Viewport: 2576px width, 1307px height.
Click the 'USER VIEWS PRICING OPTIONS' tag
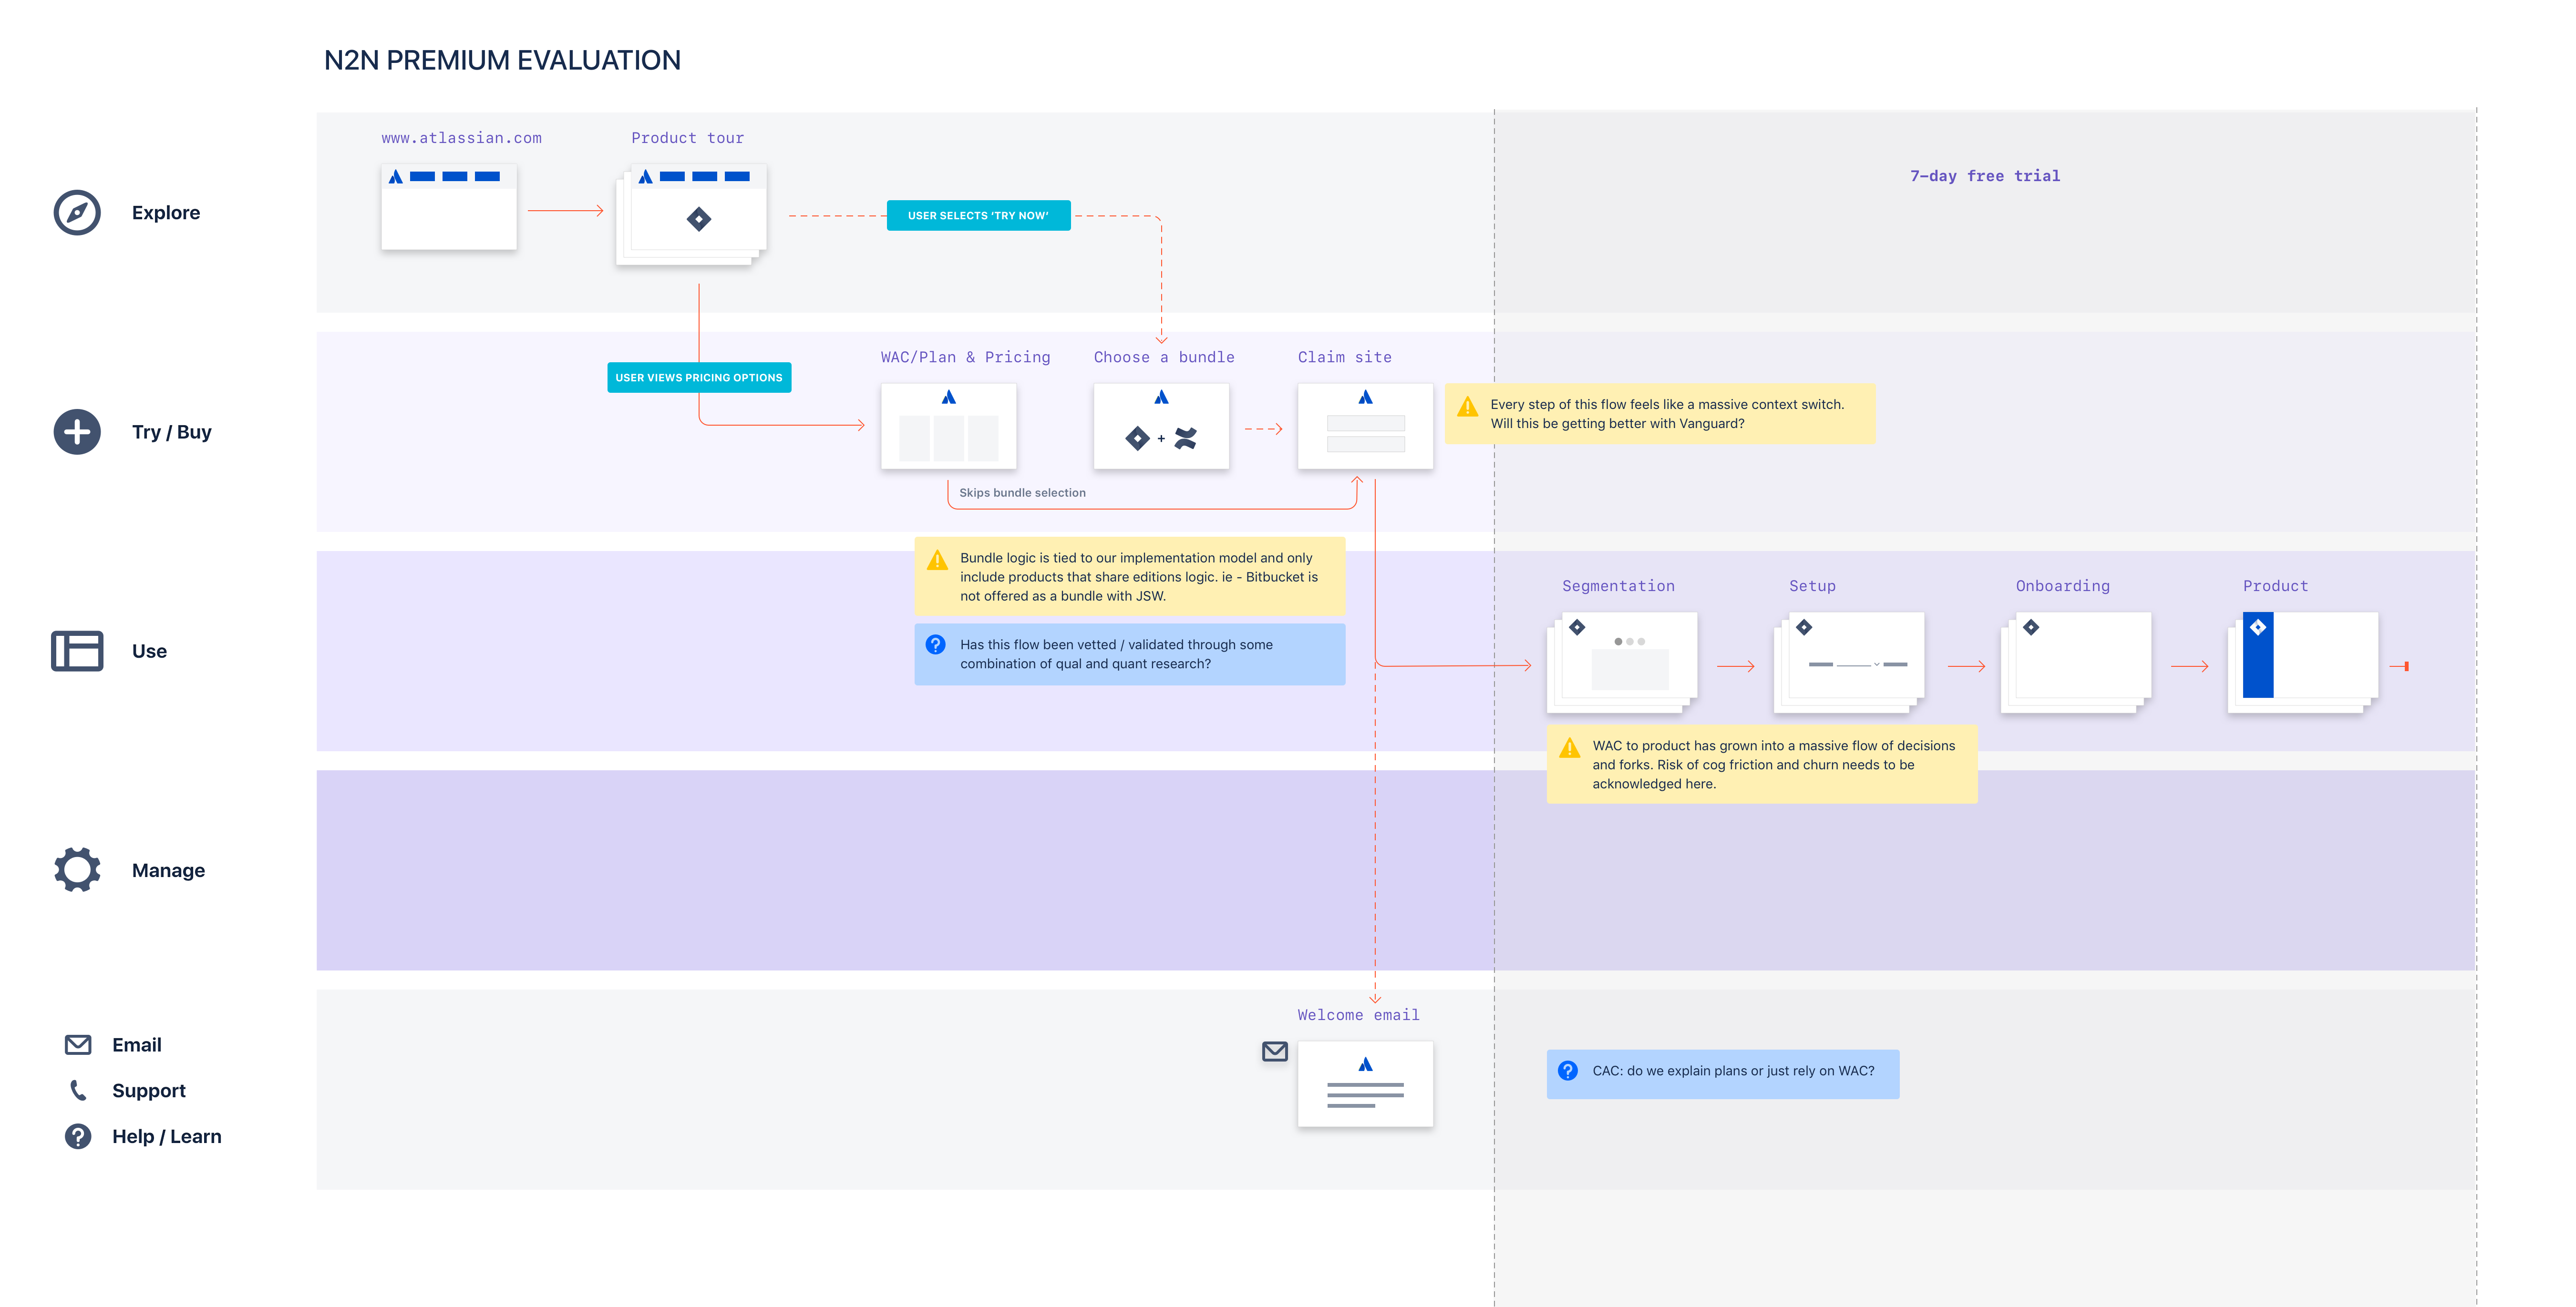(x=699, y=377)
